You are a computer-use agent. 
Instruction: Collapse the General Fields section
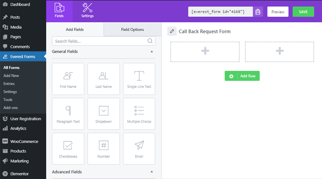coord(151,51)
